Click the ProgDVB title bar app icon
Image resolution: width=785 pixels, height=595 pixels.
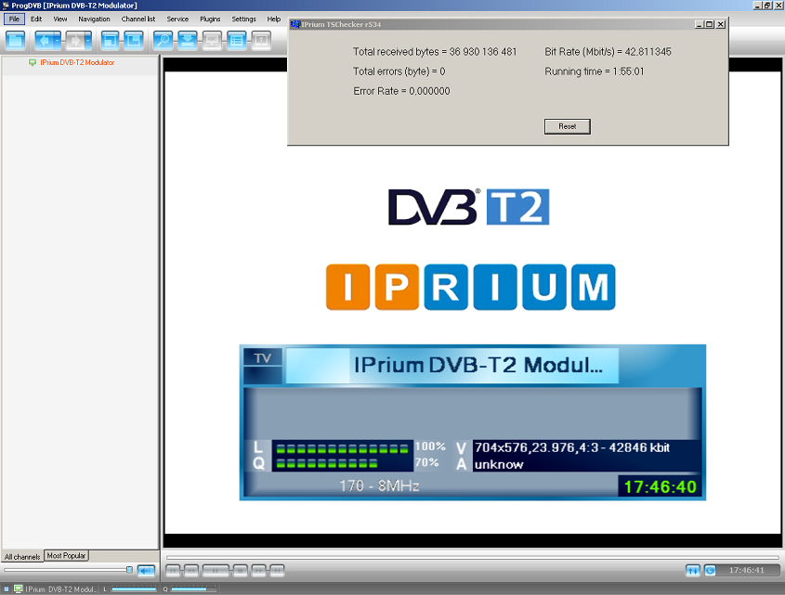(6, 6)
